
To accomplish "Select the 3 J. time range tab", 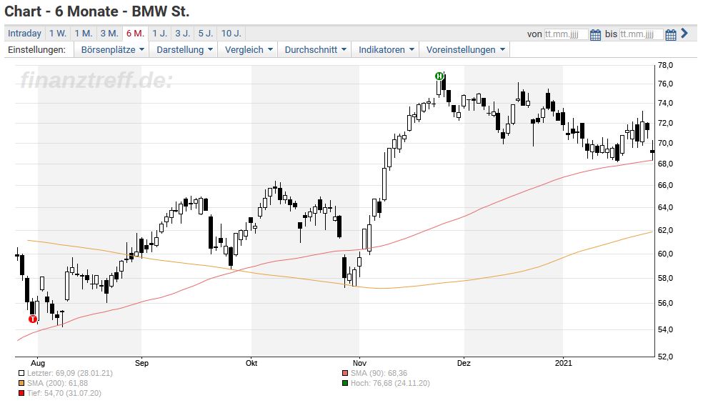I will 182,34.
